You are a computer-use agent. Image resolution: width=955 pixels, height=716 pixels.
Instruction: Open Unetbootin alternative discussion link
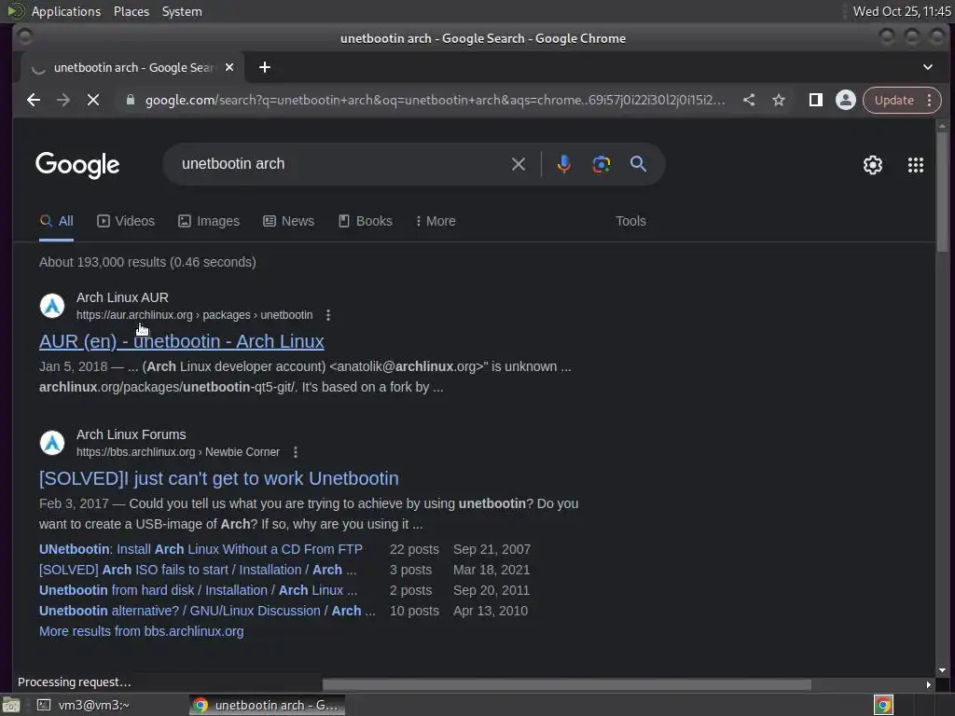click(x=207, y=611)
